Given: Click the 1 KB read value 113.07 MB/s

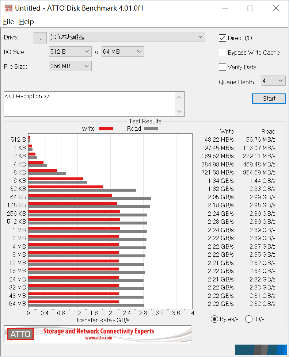Looking at the screenshot, I should pyautogui.click(x=259, y=148).
